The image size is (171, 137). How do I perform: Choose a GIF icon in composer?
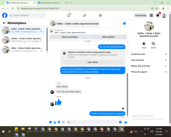63,122
